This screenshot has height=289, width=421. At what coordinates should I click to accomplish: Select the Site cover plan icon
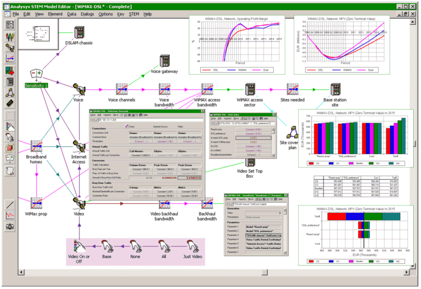click(x=292, y=132)
